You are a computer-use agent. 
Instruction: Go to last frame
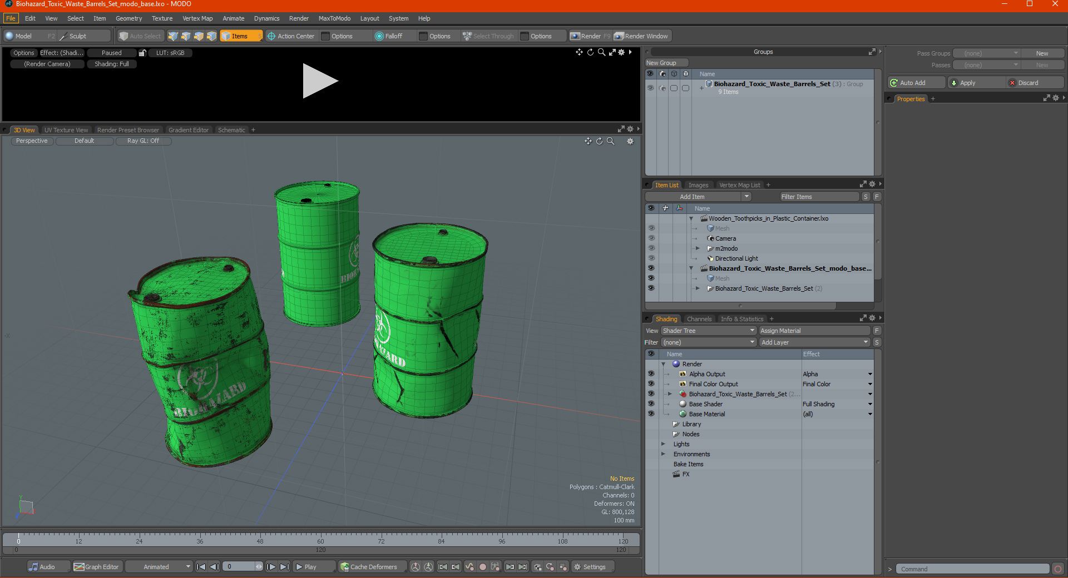click(284, 567)
